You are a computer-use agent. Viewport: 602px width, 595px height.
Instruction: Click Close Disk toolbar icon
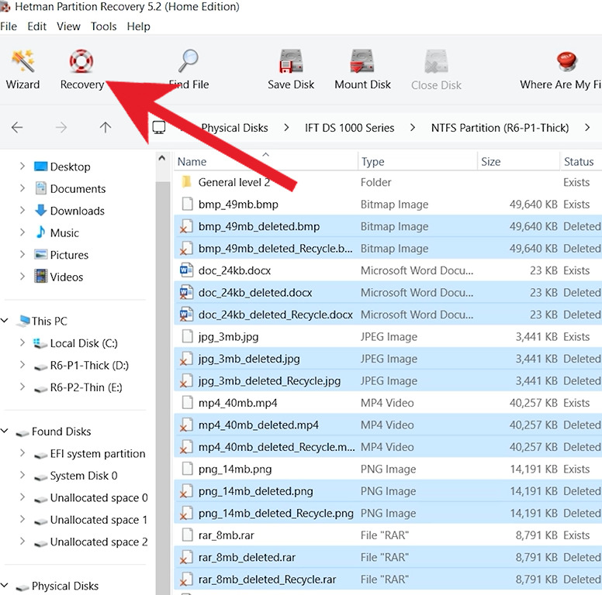(436, 61)
